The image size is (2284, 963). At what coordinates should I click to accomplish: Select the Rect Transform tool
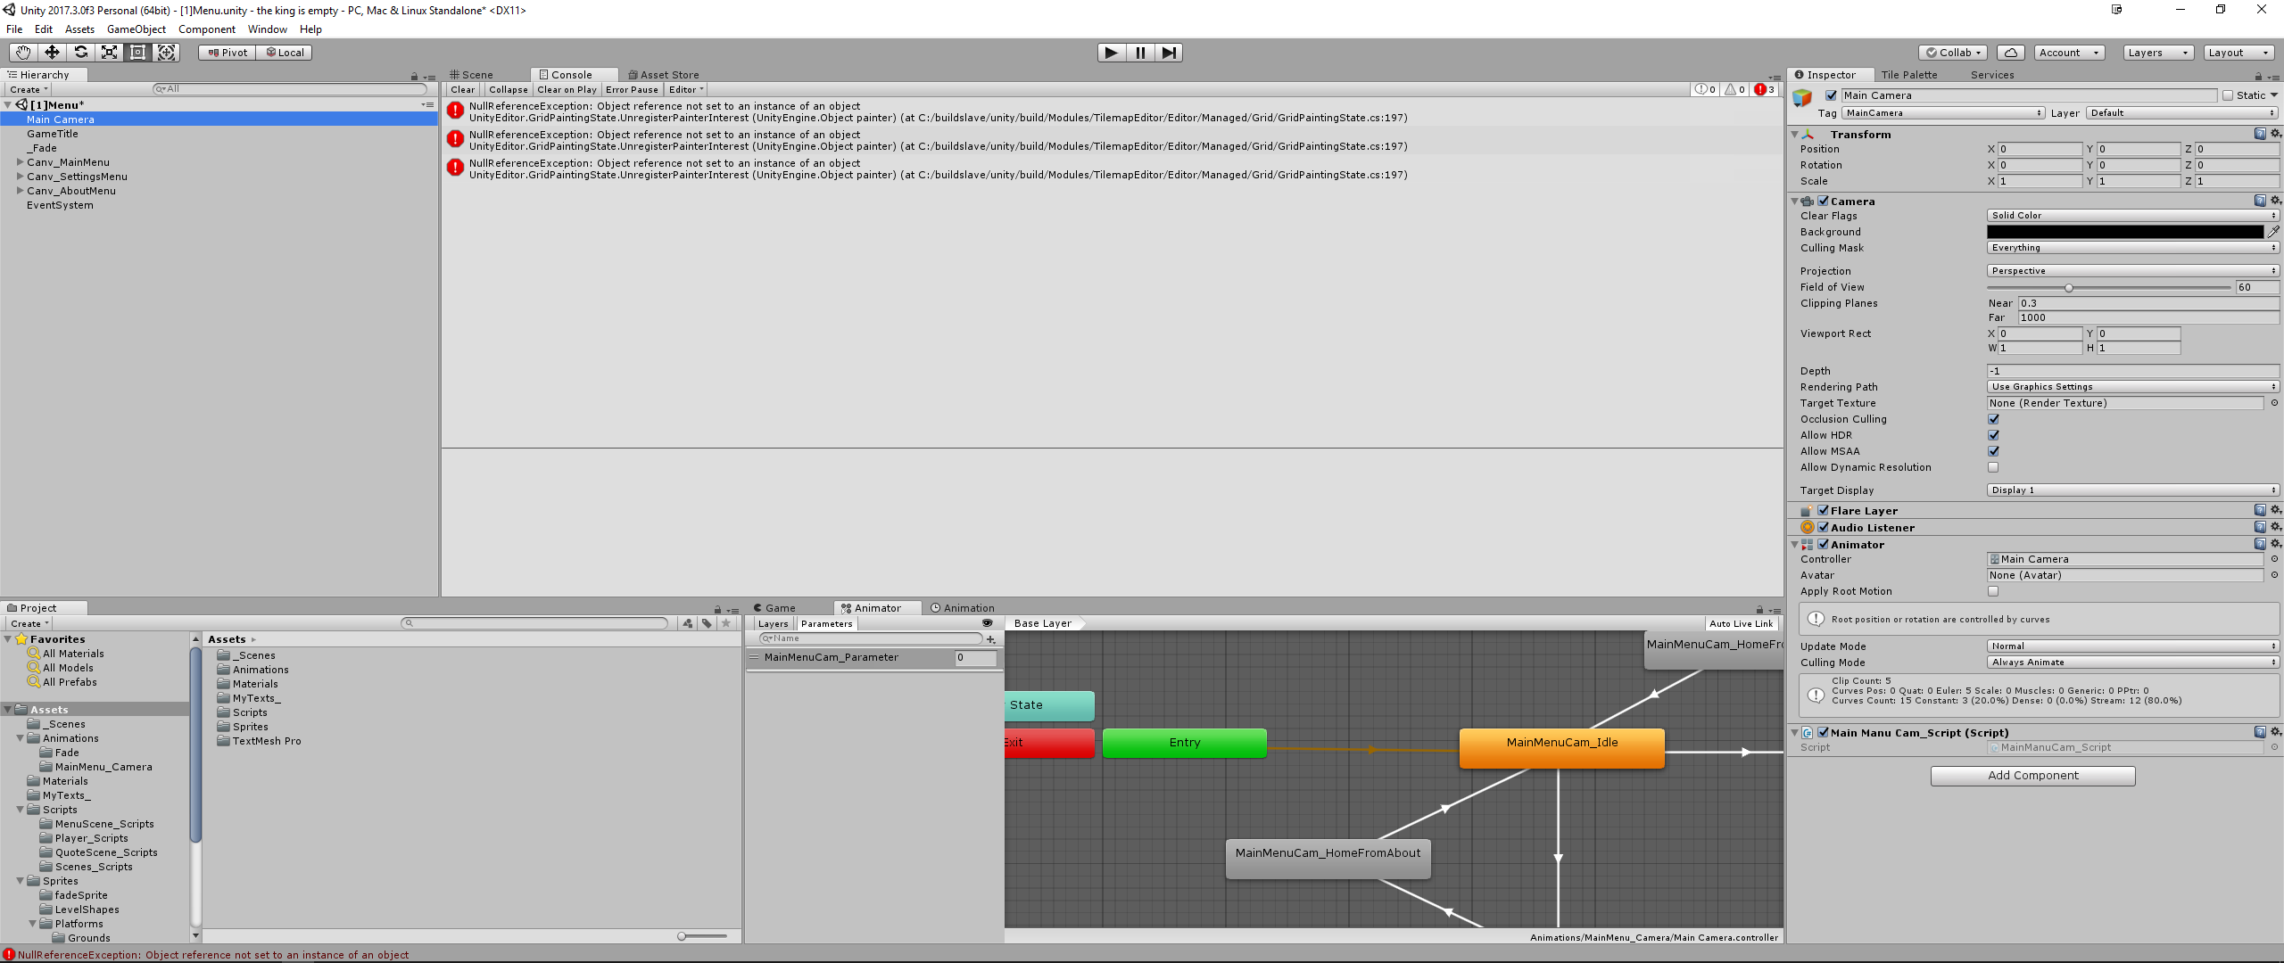pyautogui.click(x=137, y=53)
